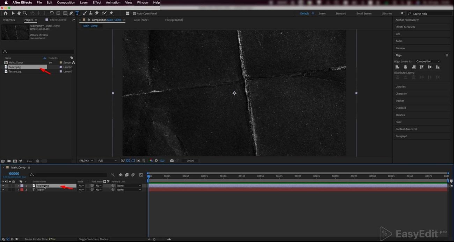Select the Eraser tool
The width and height of the screenshot is (454, 242).
(x=97, y=13)
